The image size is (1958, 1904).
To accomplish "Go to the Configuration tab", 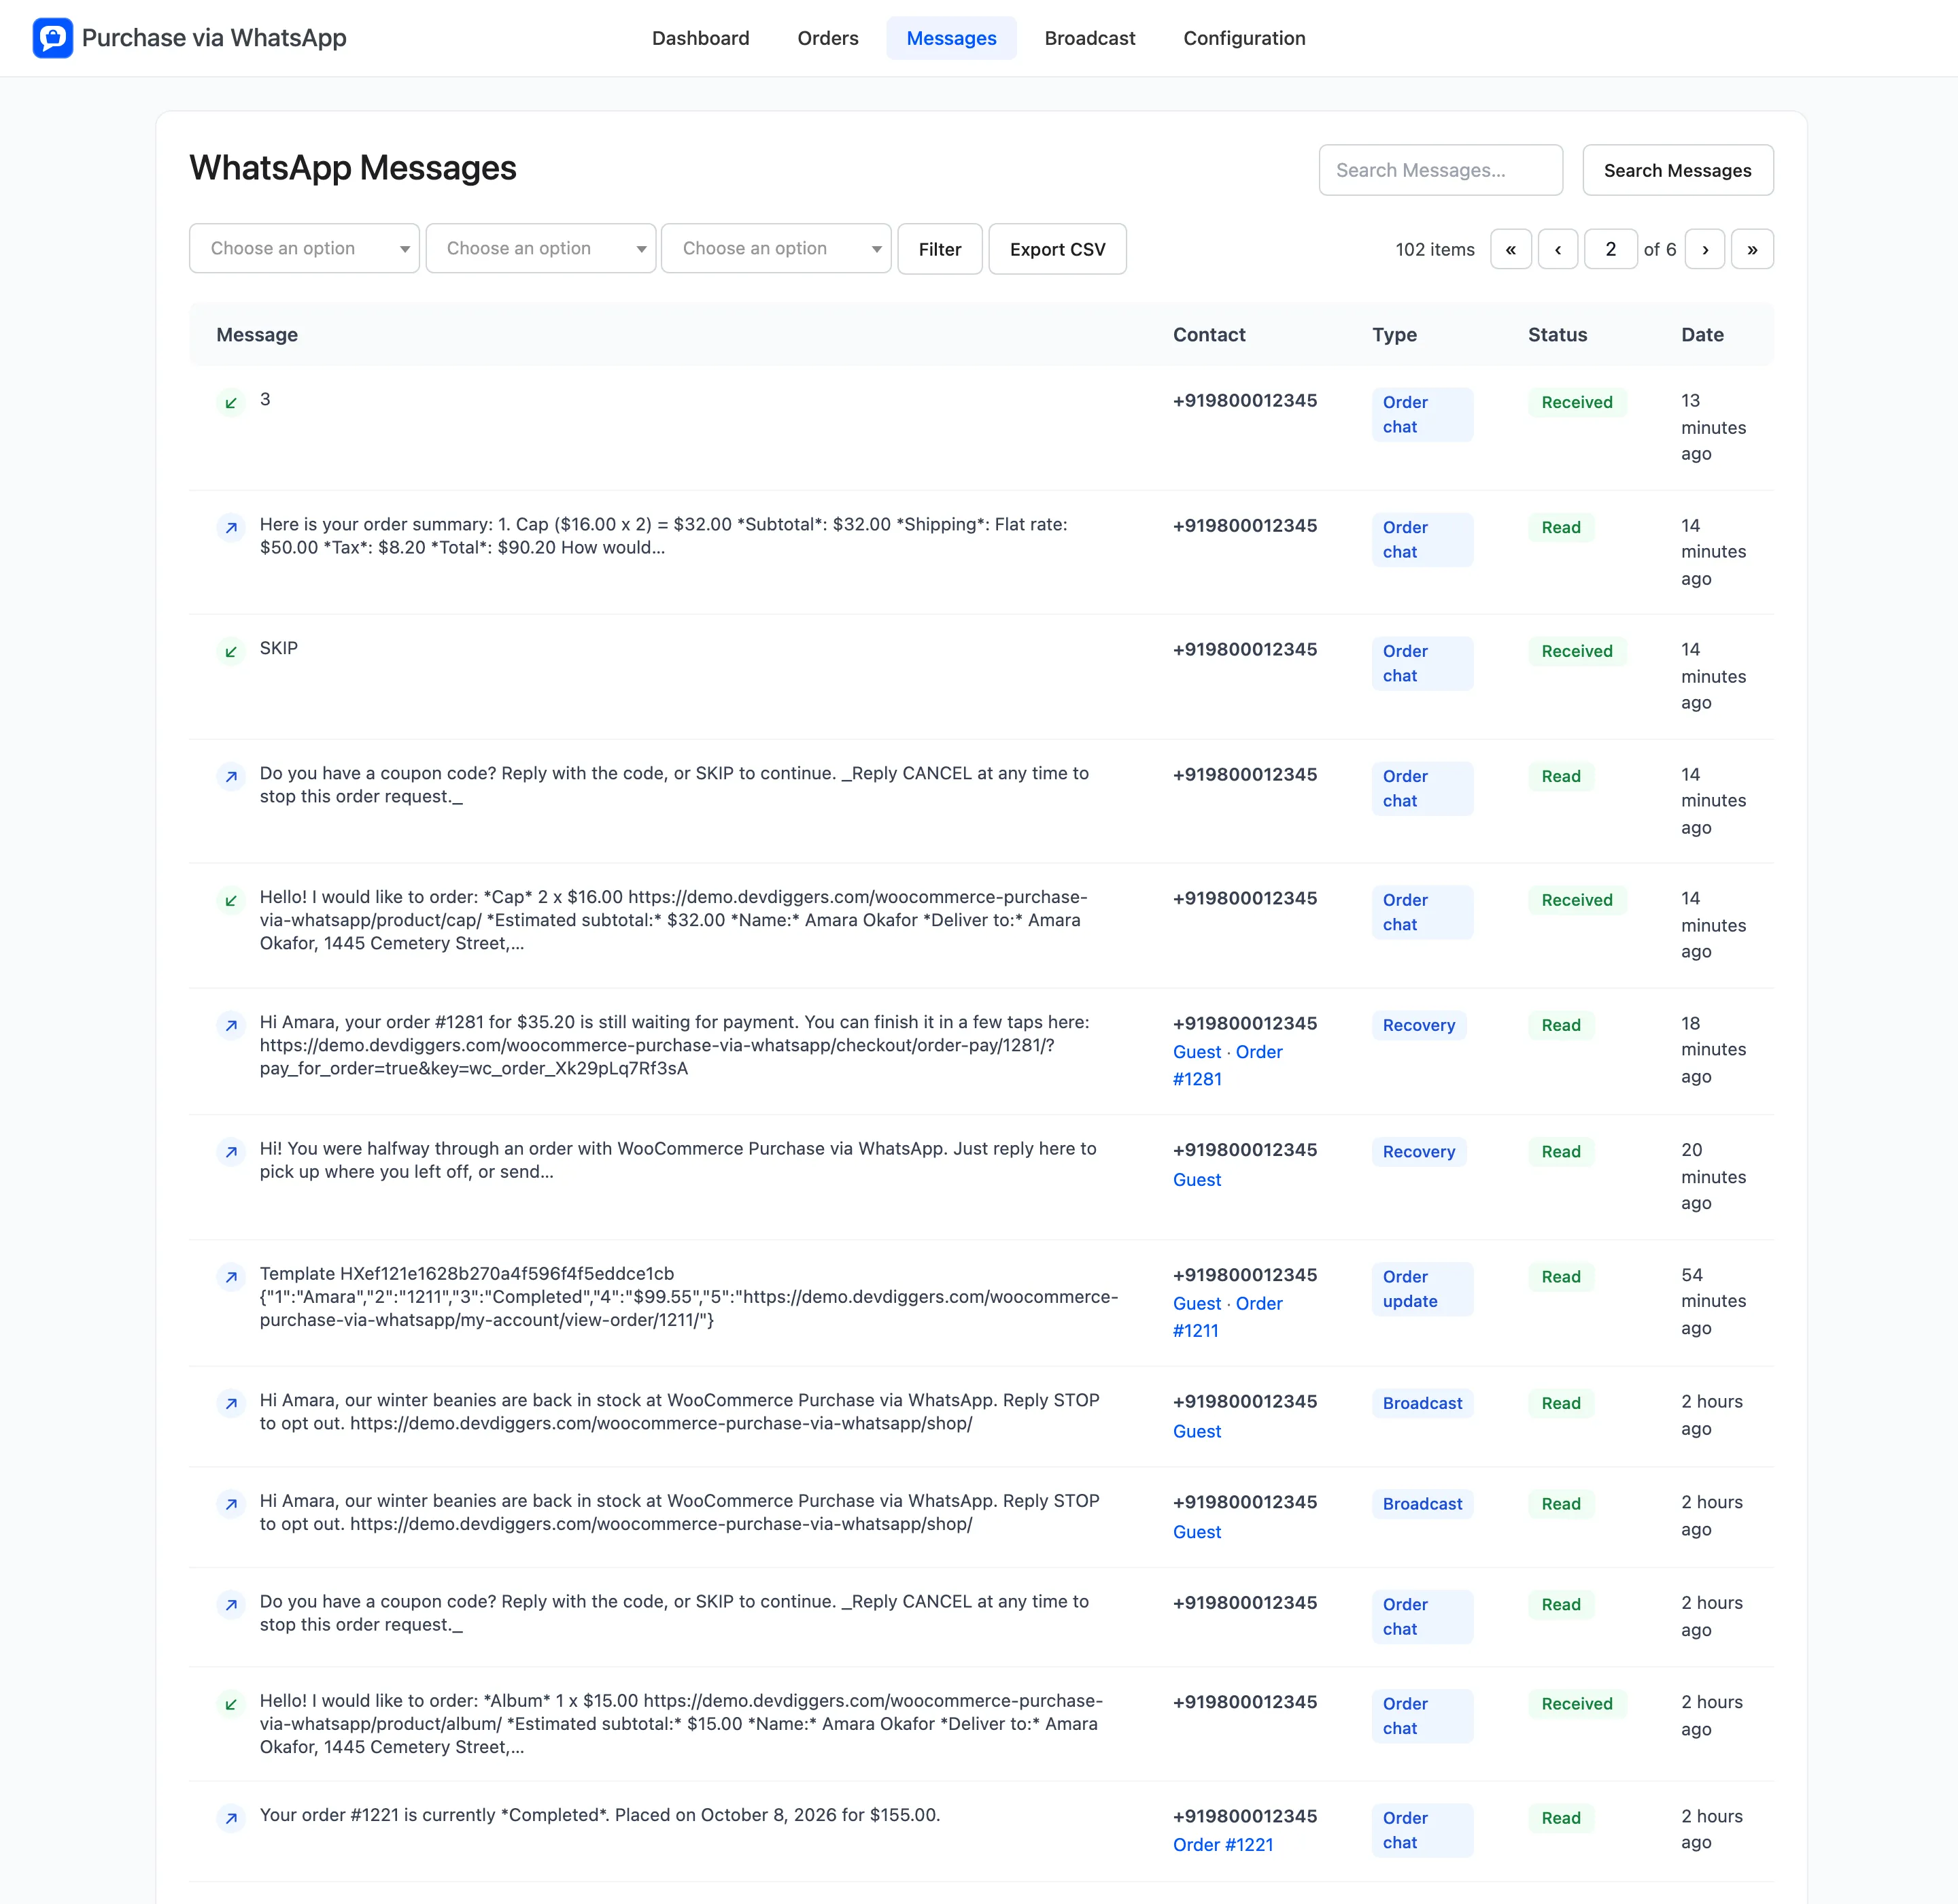I will 1244,38.
